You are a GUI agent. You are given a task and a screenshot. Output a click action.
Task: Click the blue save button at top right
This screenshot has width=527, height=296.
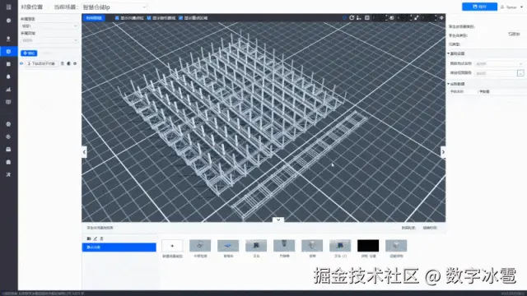pos(479,7)
